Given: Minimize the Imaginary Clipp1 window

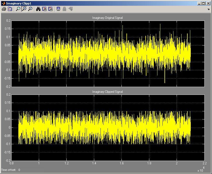Looking at the screenshot, I should 199,3.
